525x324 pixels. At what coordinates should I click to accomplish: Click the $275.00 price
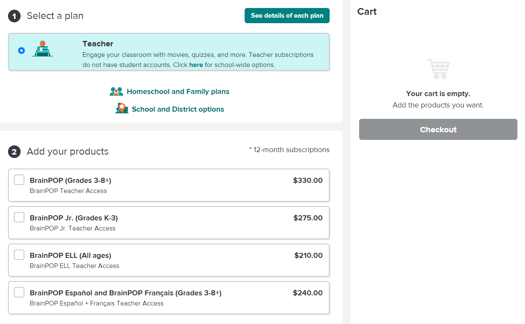[x=308, y=218]
